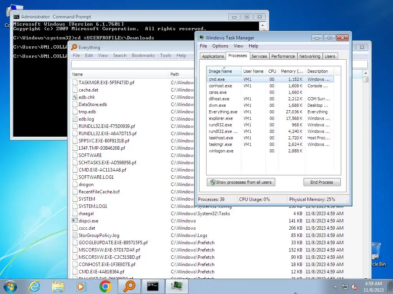Image resolution: width=393 pixels, height=294 pixels.
Task: Select the Everything.exe process row
Action: (x=270, y=112)
